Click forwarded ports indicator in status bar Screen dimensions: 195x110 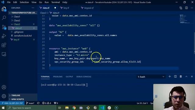tap(56, 103)
